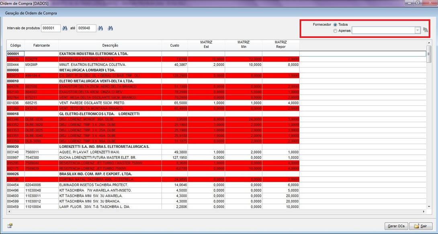The image size is (438, 234).
Task: Click the last binoculars icon in the product interval row
Action: 111,28
